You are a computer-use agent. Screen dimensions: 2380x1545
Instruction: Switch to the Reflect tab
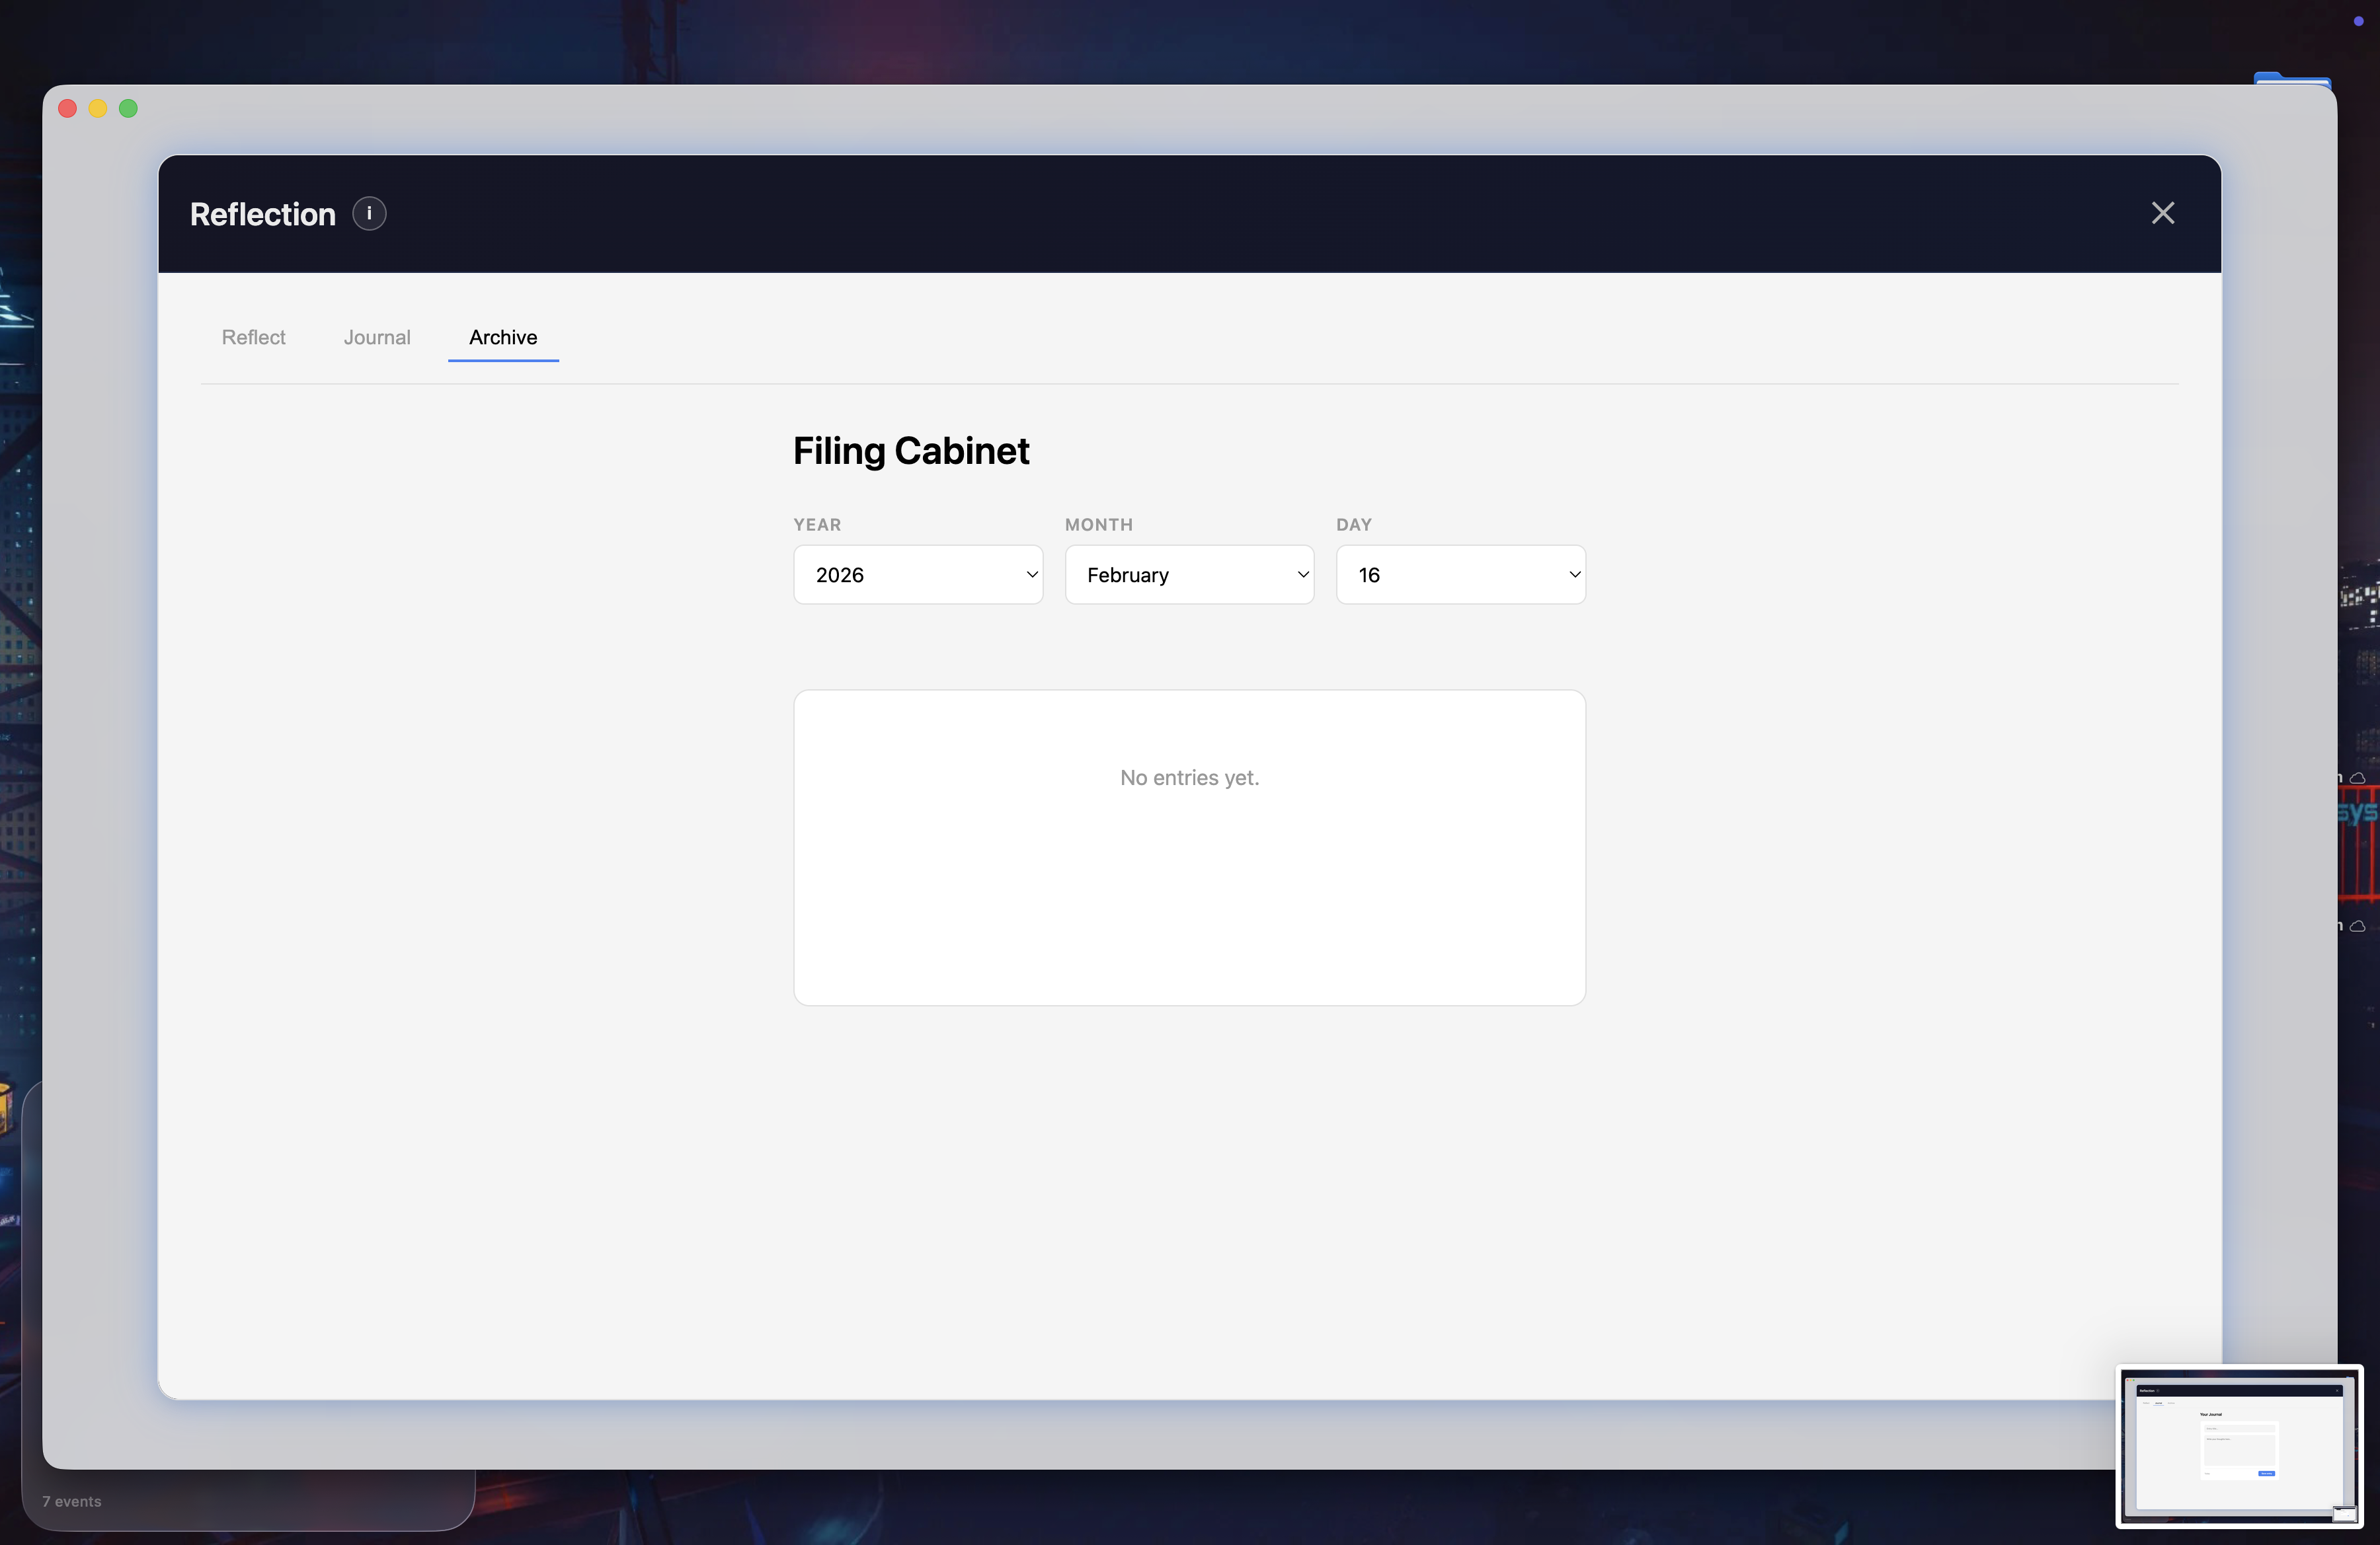click(253, 338)
